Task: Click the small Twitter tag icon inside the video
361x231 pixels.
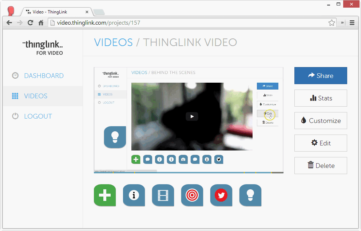Action: 219,160
